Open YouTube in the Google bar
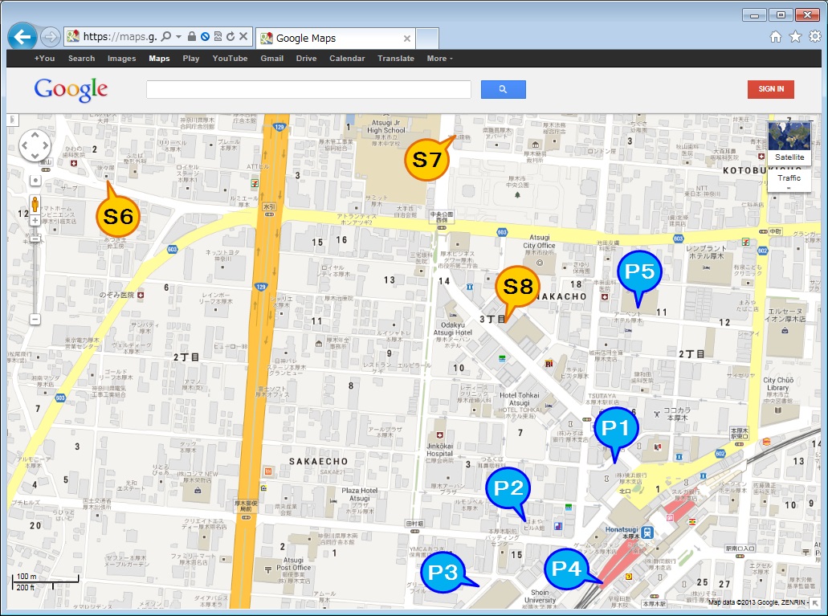The height and width of the screenshot is (616, 828). pyautogui.click(x=230, y=59)
